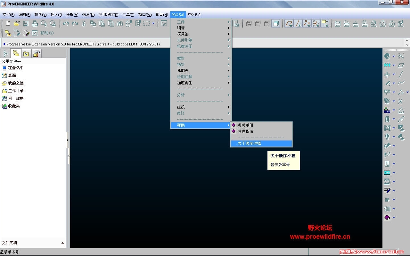Screen dimensions: 410x256
Task: Open 工作目录 folder location
Action: [x=13, y=91]
